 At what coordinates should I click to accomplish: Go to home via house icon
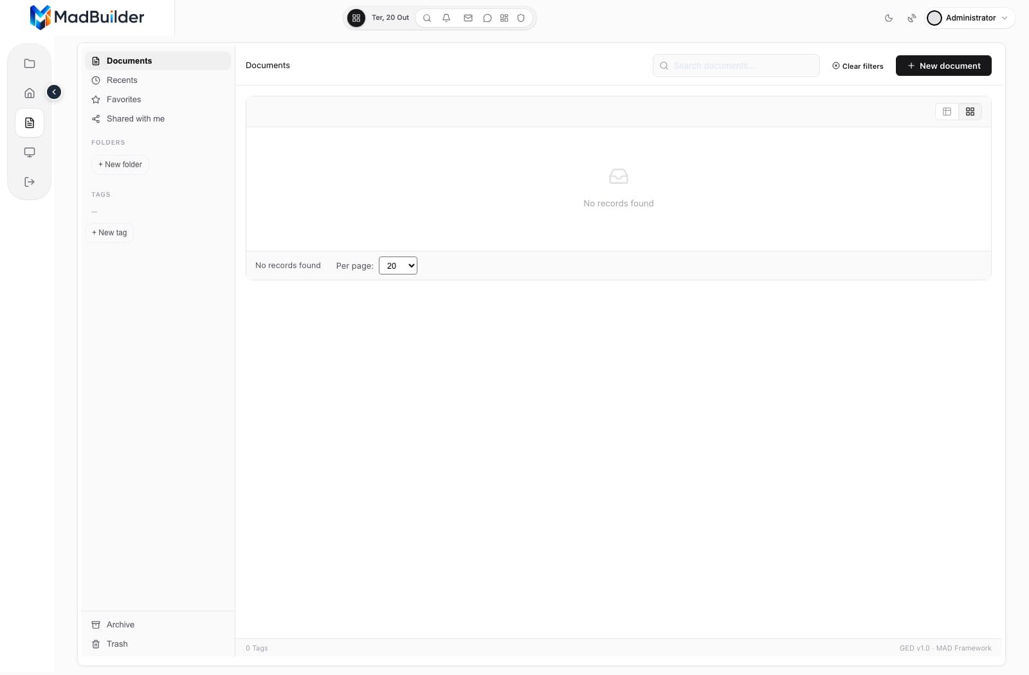click(30, 93)
